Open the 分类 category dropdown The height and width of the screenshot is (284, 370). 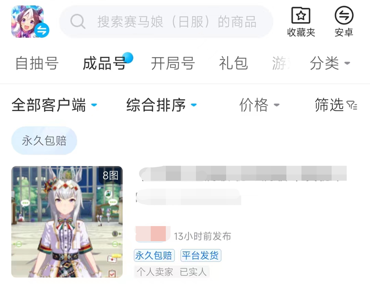pos(330,63)
